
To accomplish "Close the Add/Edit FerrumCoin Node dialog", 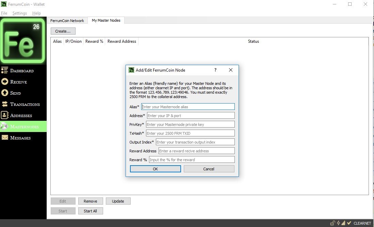I will coord(231,70).
